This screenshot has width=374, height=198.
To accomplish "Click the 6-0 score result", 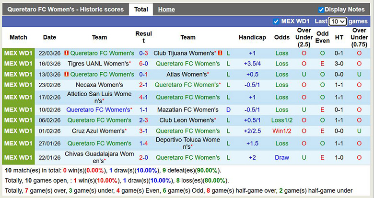I will click(143, 64).
